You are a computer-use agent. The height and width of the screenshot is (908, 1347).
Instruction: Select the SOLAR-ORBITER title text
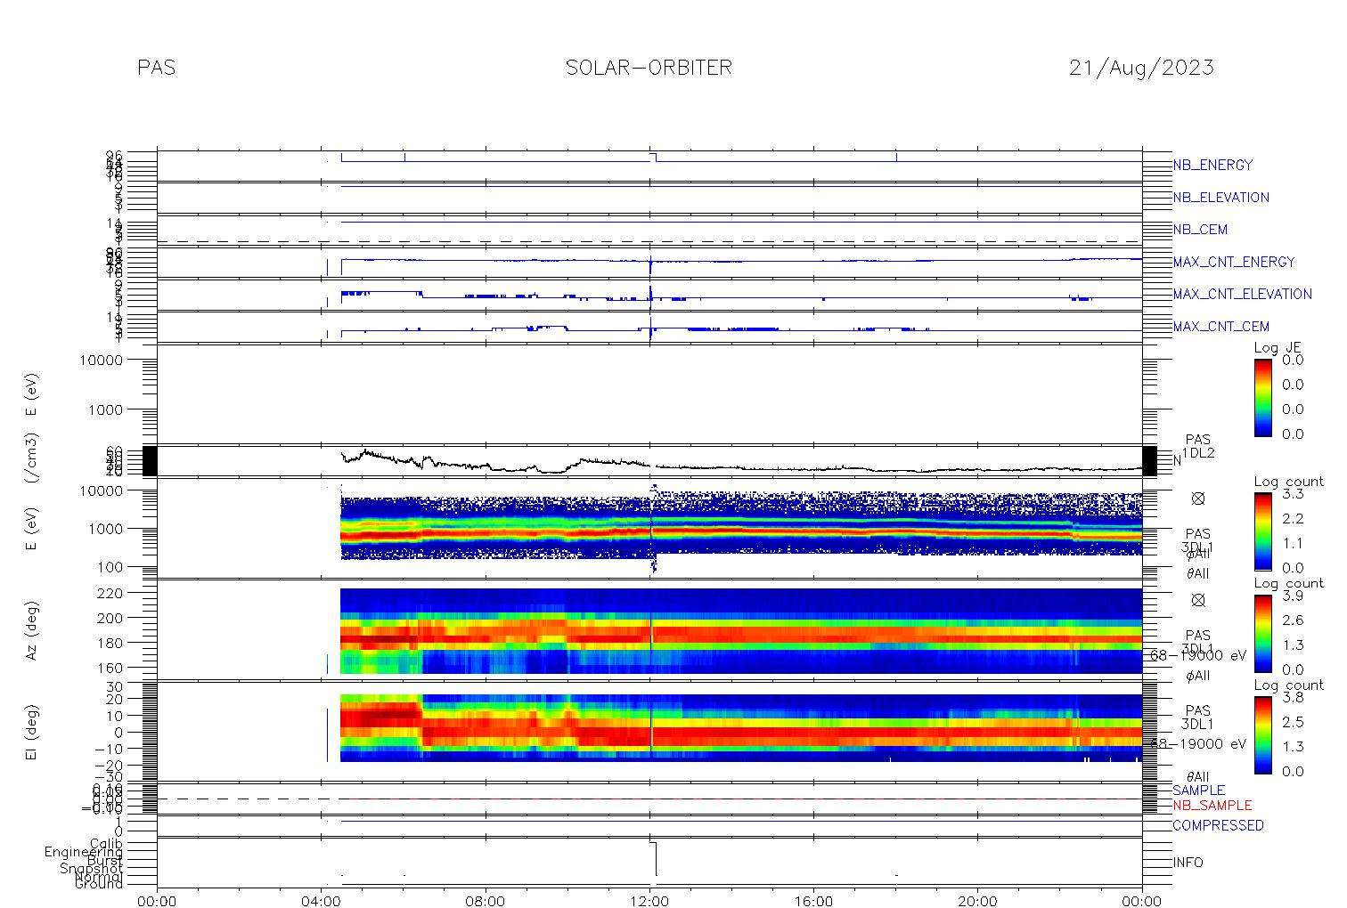pos(649,68)
